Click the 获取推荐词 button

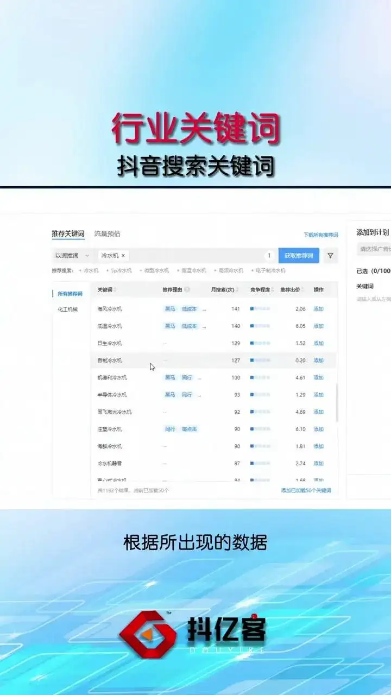coord(299,256)
